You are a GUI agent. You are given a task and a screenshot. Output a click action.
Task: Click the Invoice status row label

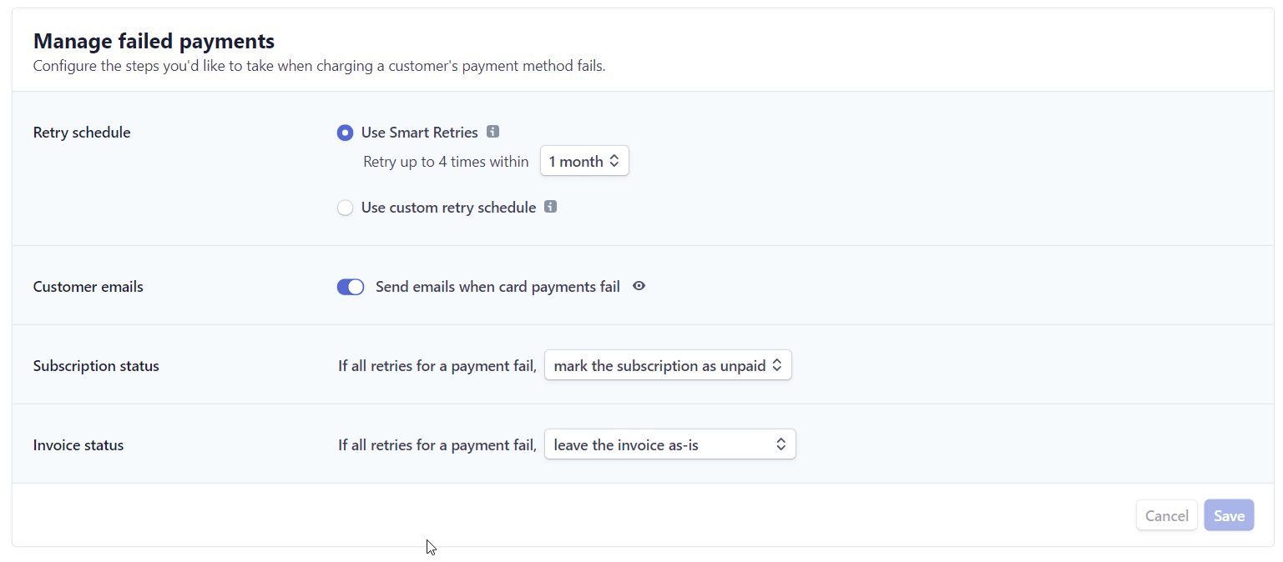click(x=78, y=444)
